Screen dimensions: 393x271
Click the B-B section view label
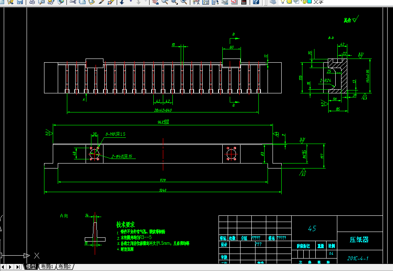[331, 38]
